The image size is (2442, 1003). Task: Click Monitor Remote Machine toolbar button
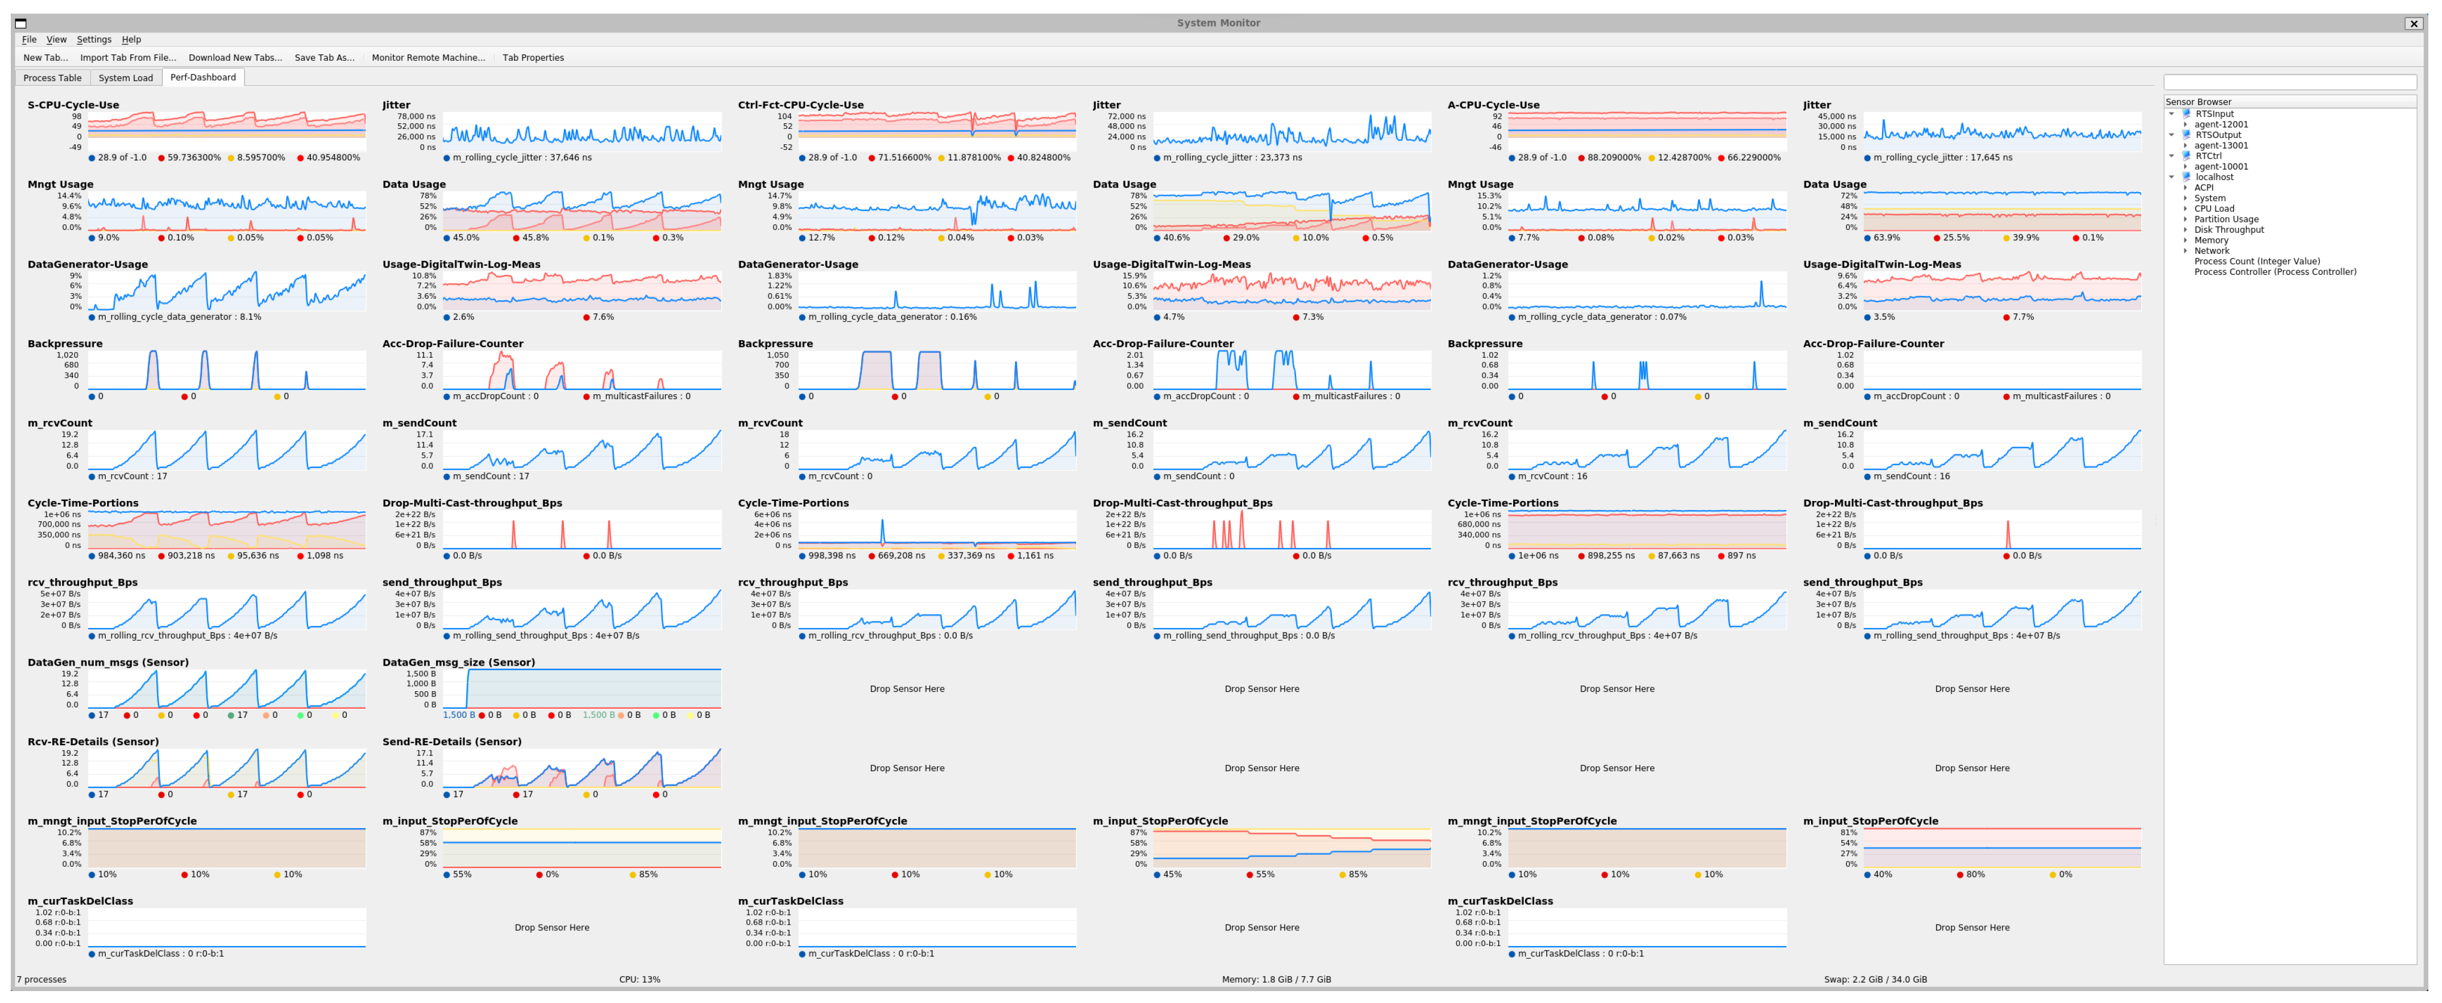(427, 58)
